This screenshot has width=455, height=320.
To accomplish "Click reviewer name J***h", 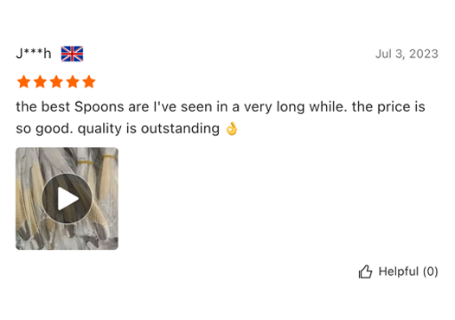I will click(x=34, y=54).
